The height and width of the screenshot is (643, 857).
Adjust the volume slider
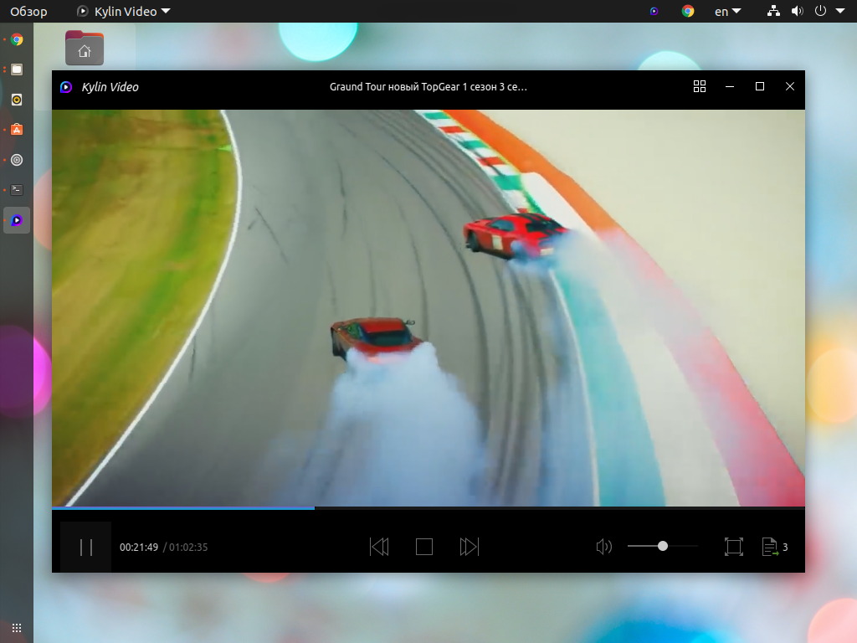pyautogui.click(x=663, y=546)
